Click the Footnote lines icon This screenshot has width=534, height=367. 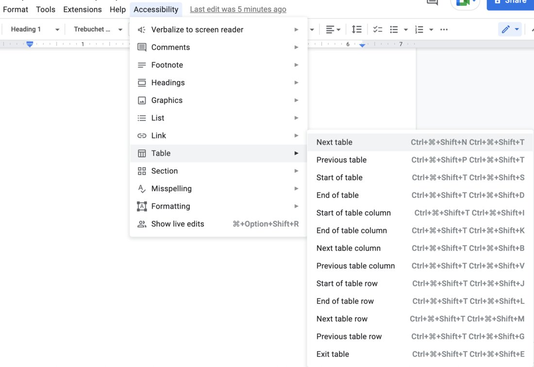(x=142, y=65)
